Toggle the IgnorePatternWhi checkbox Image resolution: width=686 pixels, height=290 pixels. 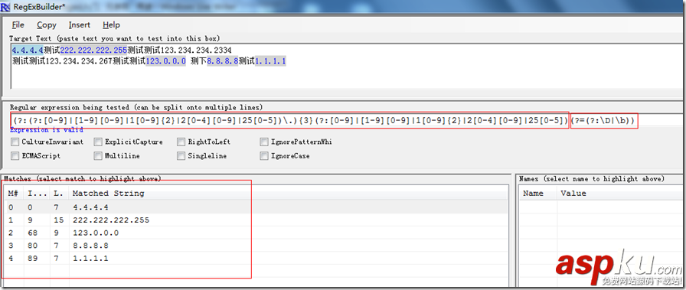pyautogui.click(x=264, y=142)
